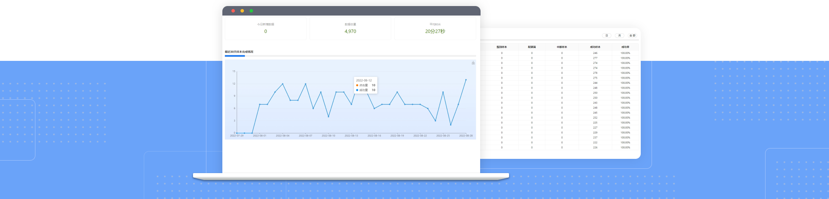This screenshot has height=199, width=829.
Task: Select the 全部 filter in table window
Action: pyautogui.click(x=632, y=35)
